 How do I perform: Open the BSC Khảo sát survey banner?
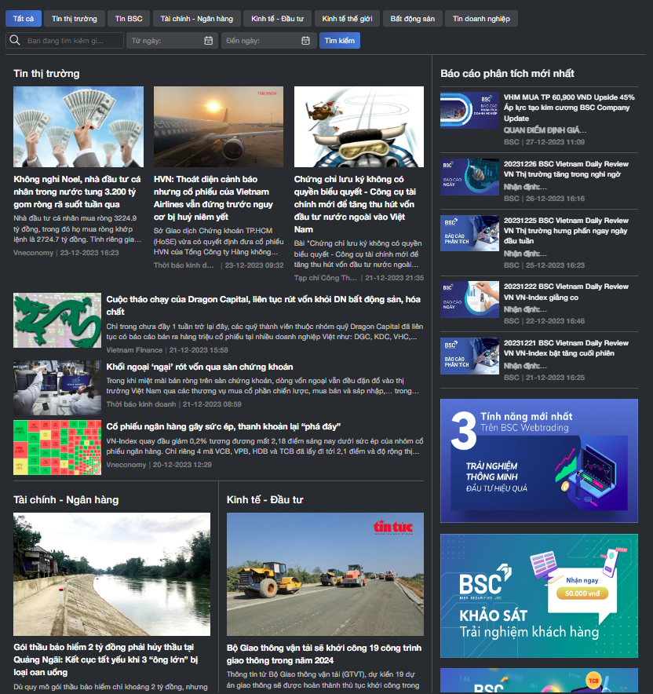(x=539, y=596)
